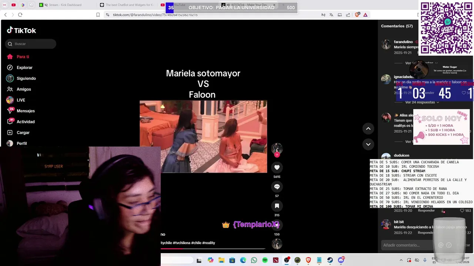Screen dimensions: 474x266
Task: Reload the browser page
Action: pyautogui.click(x=20, y=15)
